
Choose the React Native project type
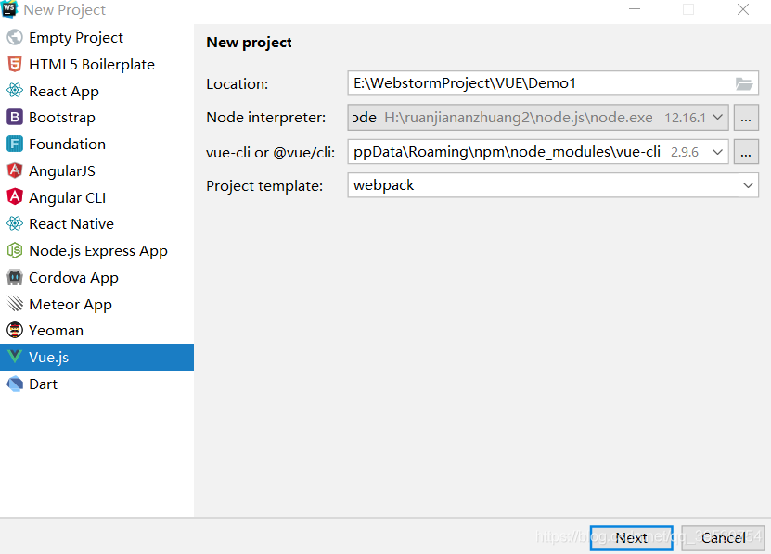point(70,223)
